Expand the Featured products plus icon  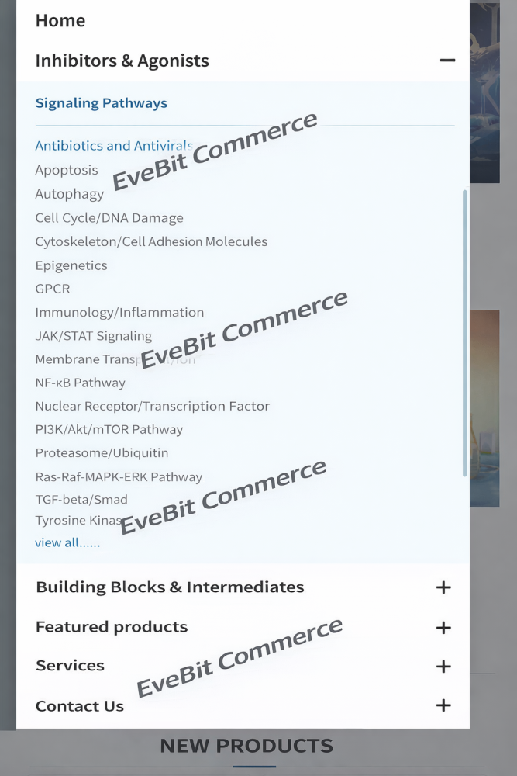443,627
